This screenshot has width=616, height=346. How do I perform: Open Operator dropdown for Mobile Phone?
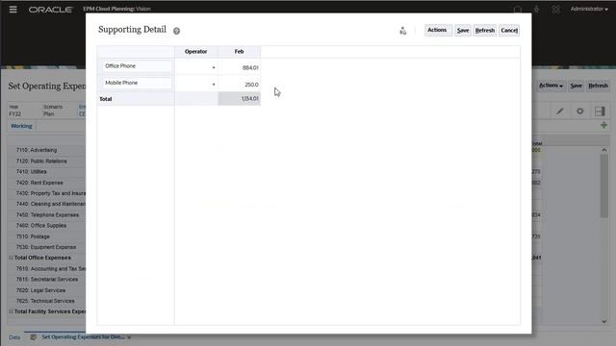pyautogui.click(x=214, y=85)
